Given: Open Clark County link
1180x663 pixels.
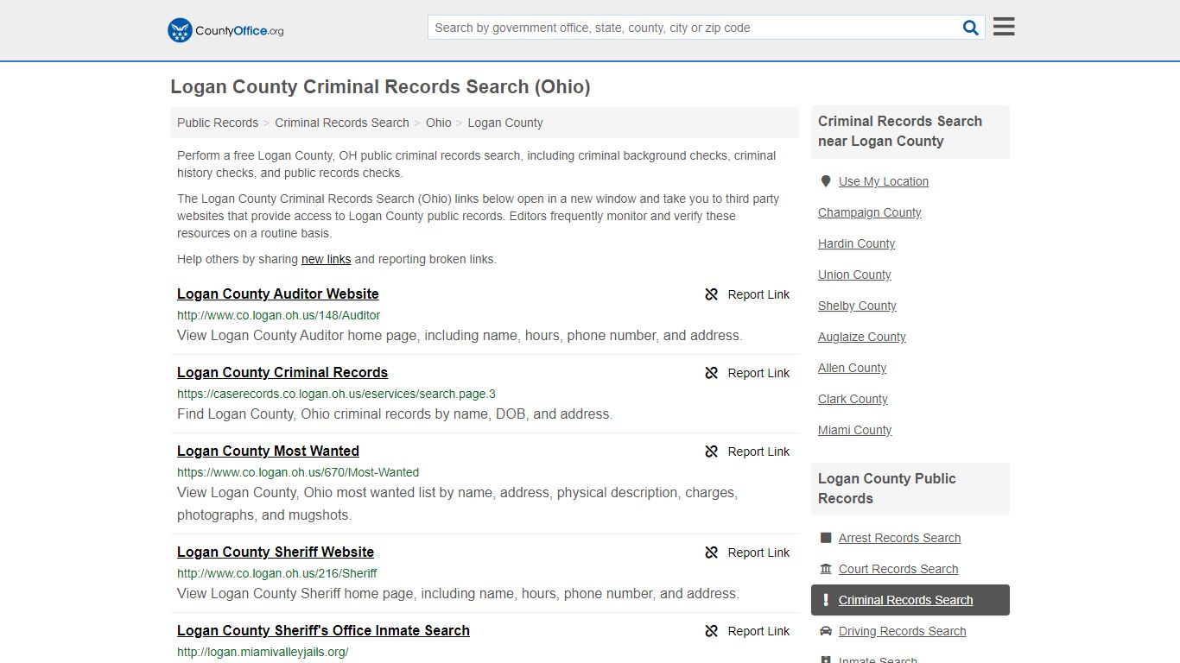Looking at the screenshot, I should point(853,399).
